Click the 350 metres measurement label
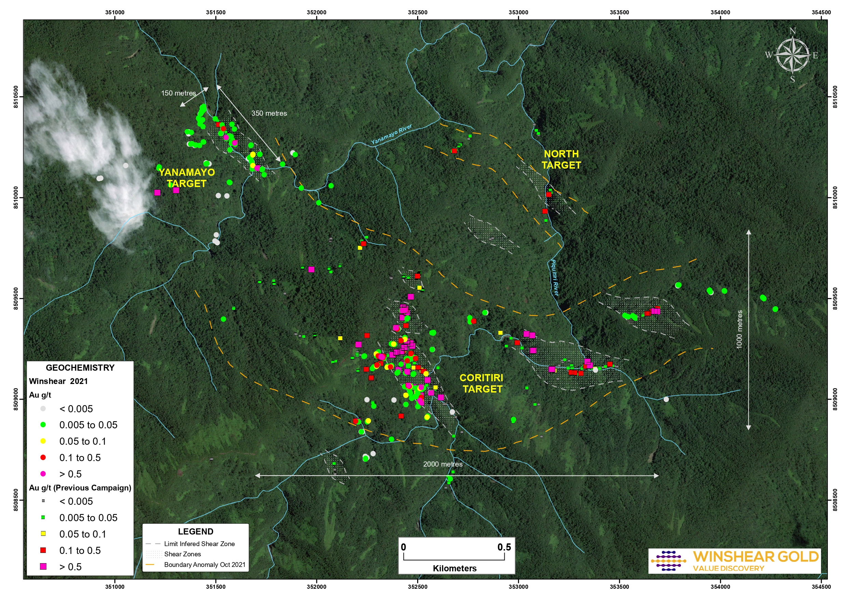Screen dimensions: 848x599 click(269, 113)
